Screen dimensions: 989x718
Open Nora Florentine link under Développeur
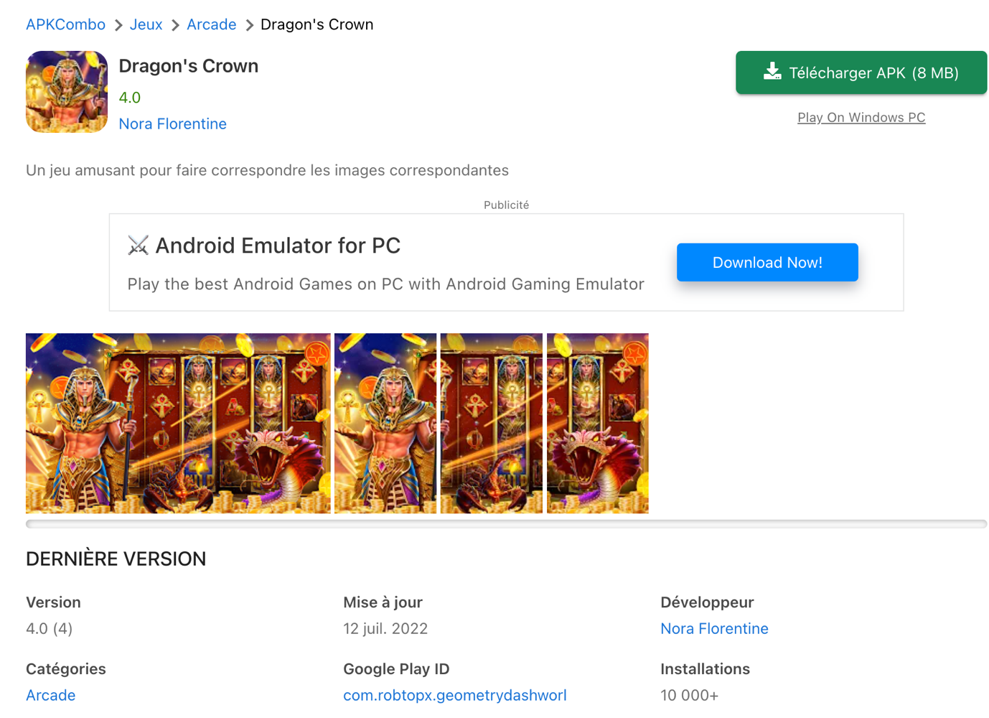pyautogui.click(x=713, y=628)
